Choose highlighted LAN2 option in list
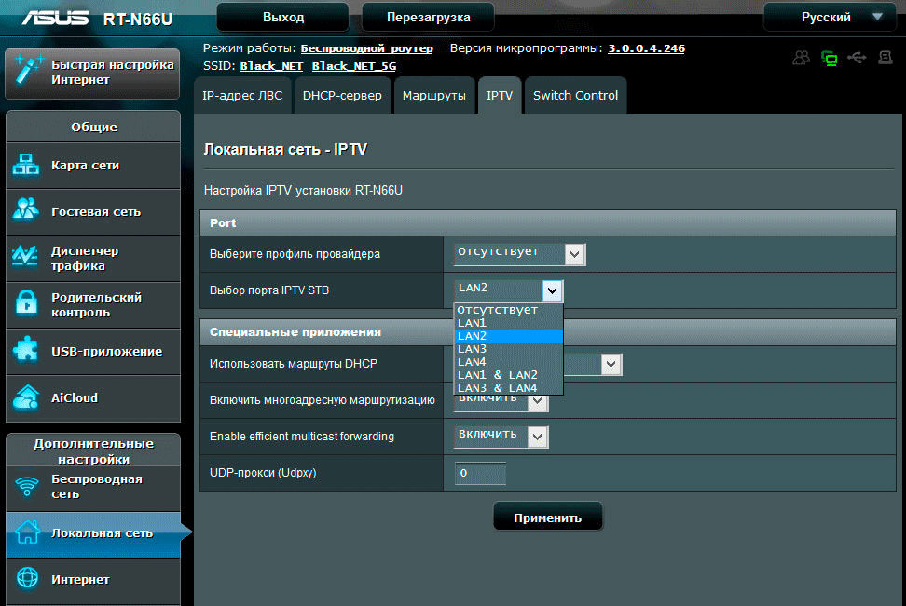The width and height of the screenshot is (906, 606). [x=509, y=336]
